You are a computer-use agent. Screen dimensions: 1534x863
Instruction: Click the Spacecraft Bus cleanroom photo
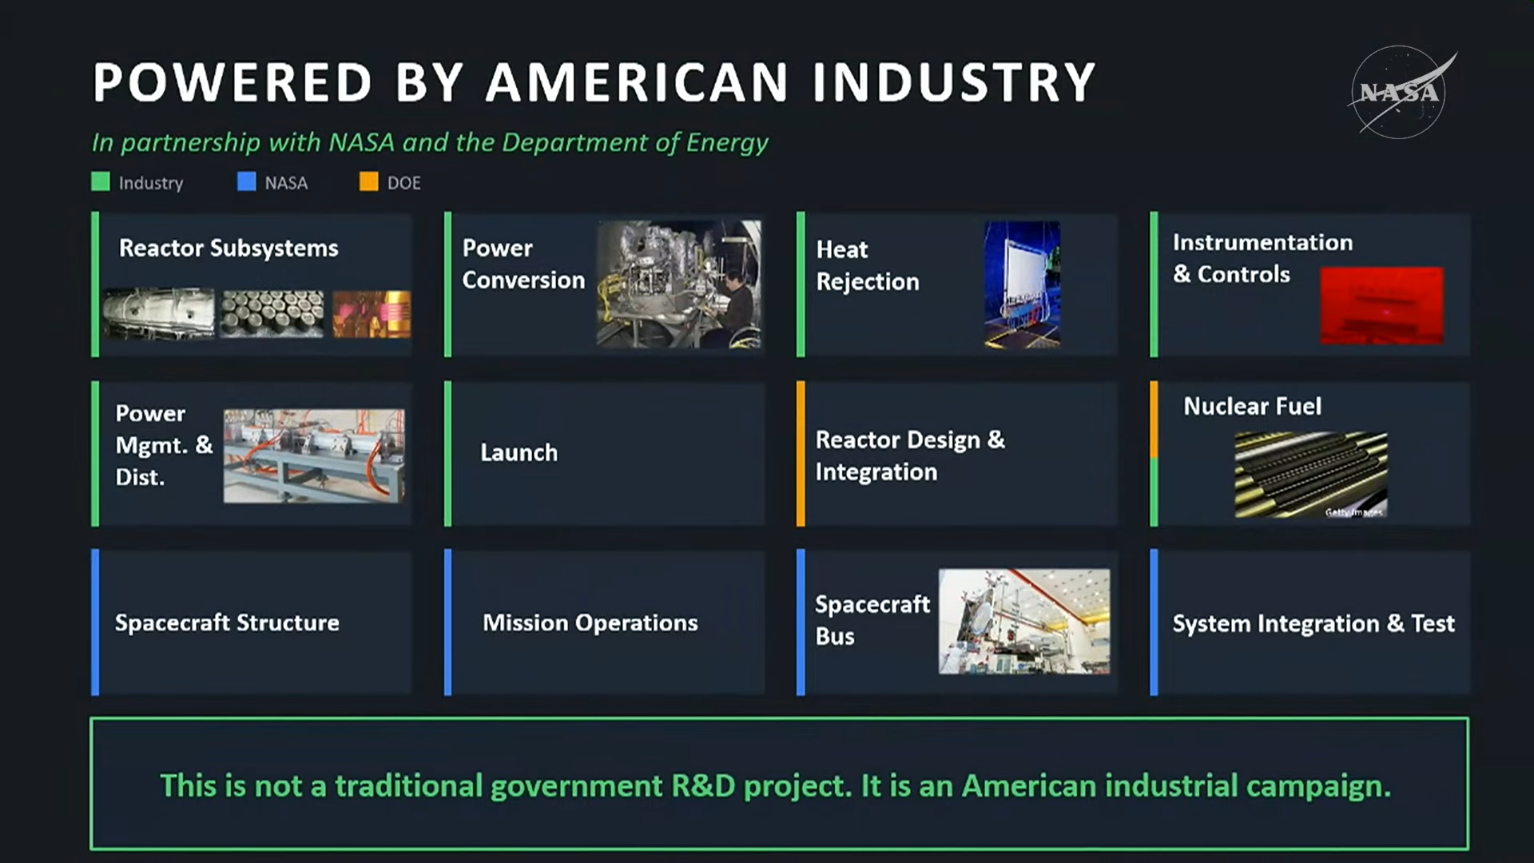point(1023,622)
